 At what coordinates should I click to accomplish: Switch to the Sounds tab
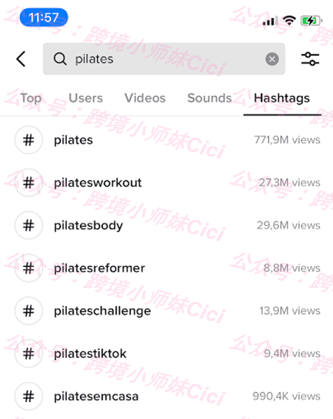[x=209, y=98]
